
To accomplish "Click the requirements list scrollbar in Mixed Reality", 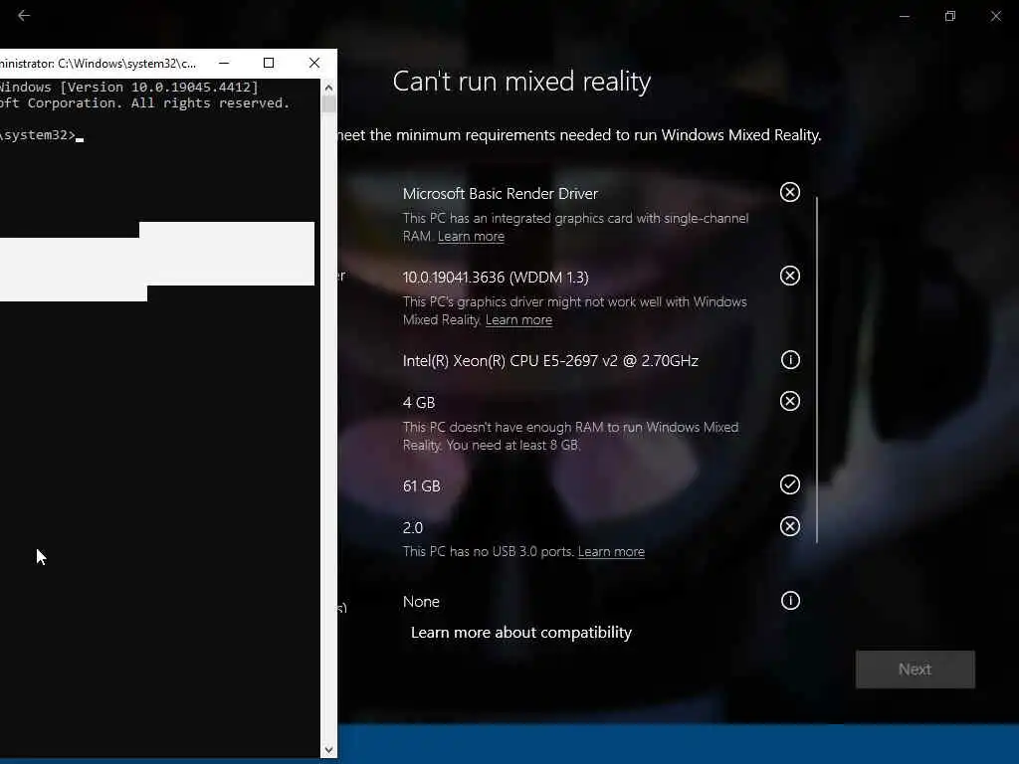I will [x=817, y=369].
